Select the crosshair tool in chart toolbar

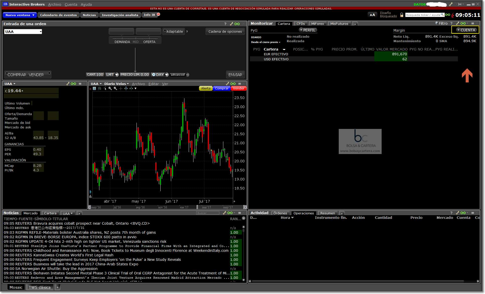coord(121,88)
